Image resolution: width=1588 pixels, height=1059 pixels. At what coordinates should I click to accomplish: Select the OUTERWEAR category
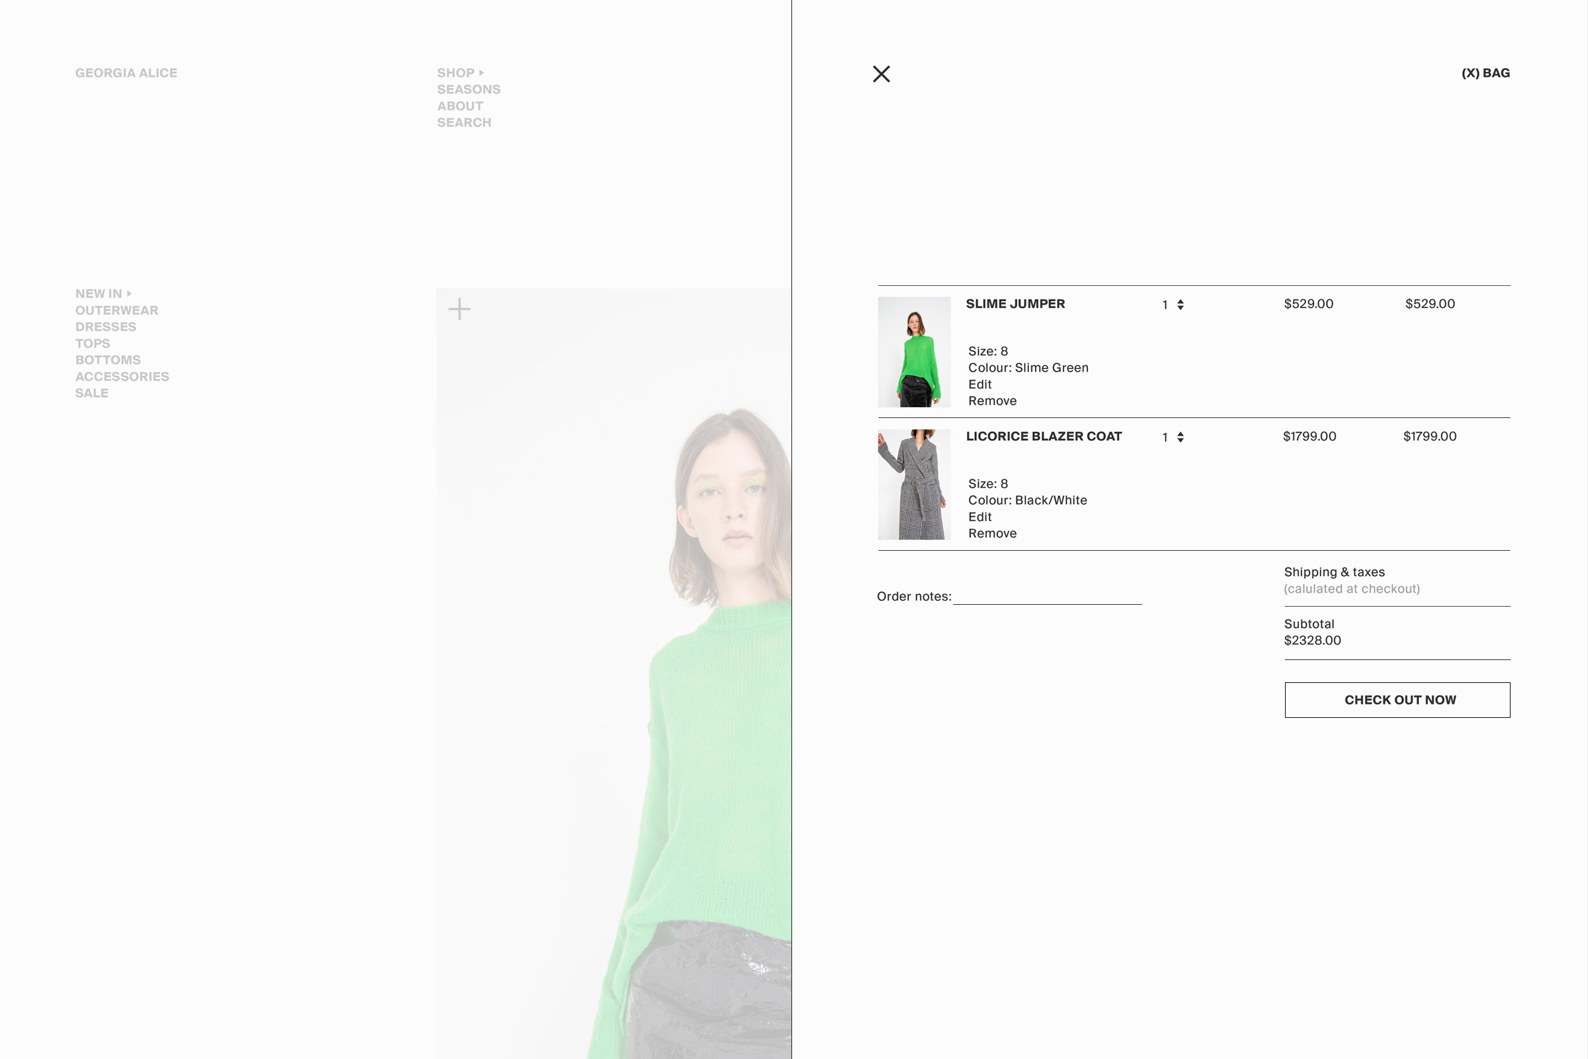[x=117, y=310]
